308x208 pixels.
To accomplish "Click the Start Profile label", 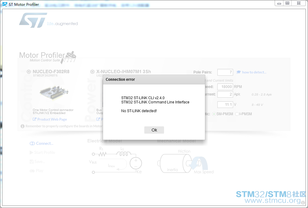I will 45,152.
